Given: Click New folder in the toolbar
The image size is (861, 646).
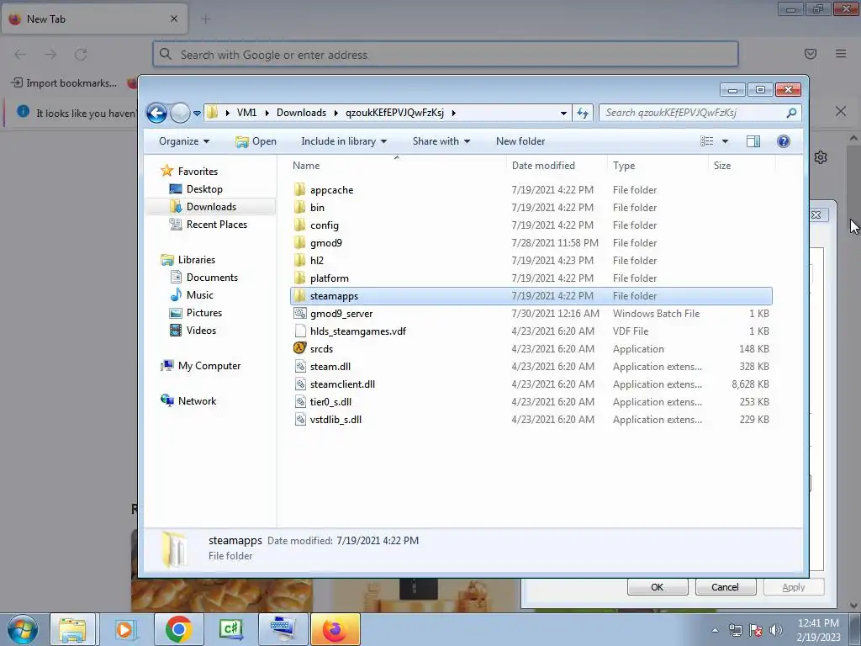Looking at the screenshot, I should point(520,141).
